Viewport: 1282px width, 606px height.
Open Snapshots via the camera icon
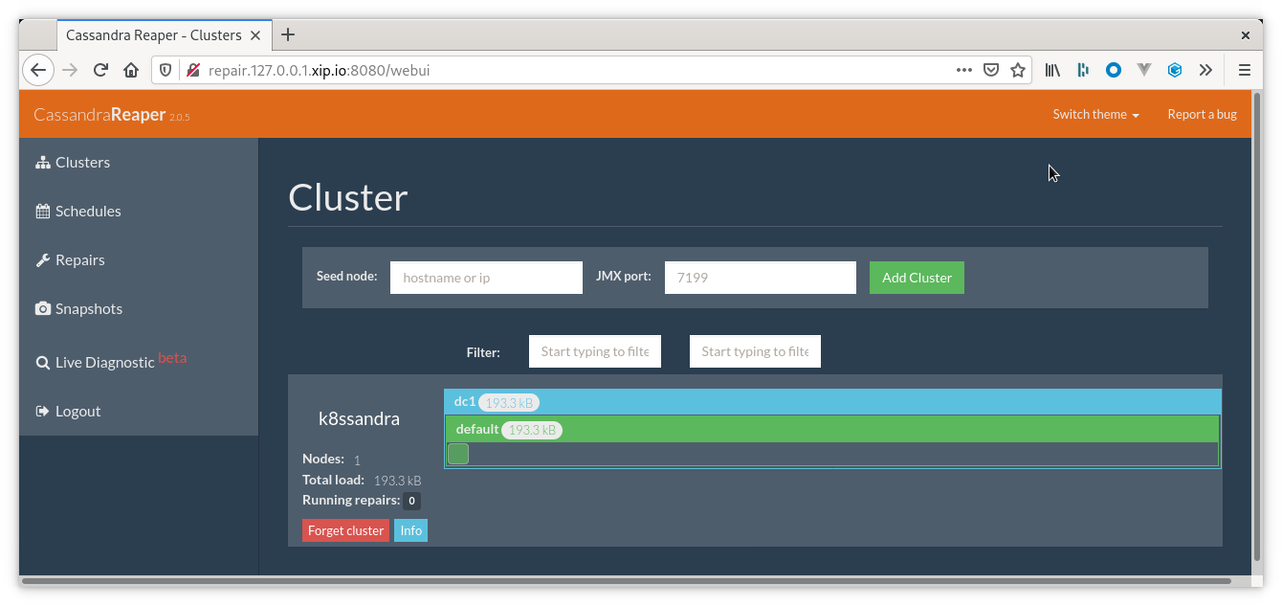click(43, 308)
